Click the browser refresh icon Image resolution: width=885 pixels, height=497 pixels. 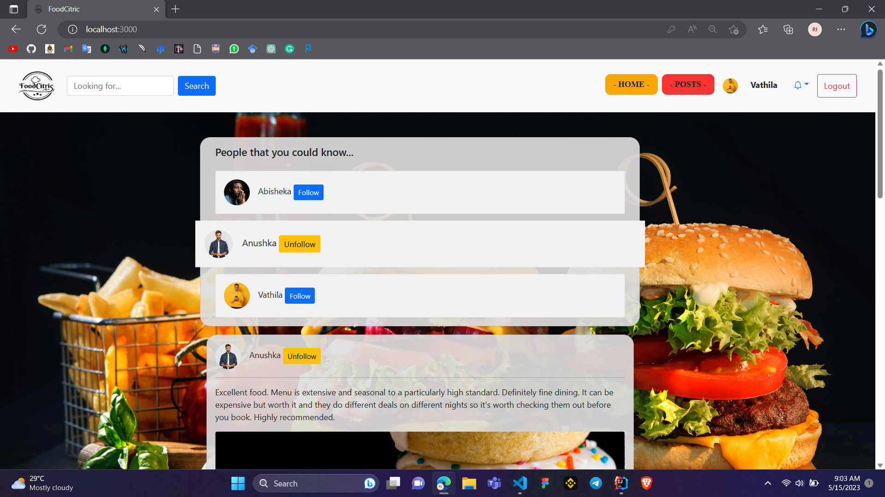pyautogui.click(x=41, y=29)
